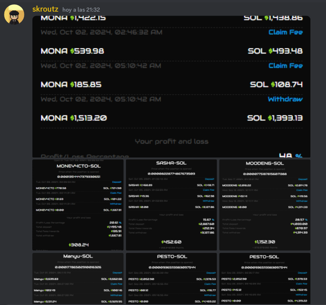The height and width of the screenshot is (305, 326).
Task: Click the 28.57 % value in MOODENG-SOL card
Action: [x=301, y=220]
